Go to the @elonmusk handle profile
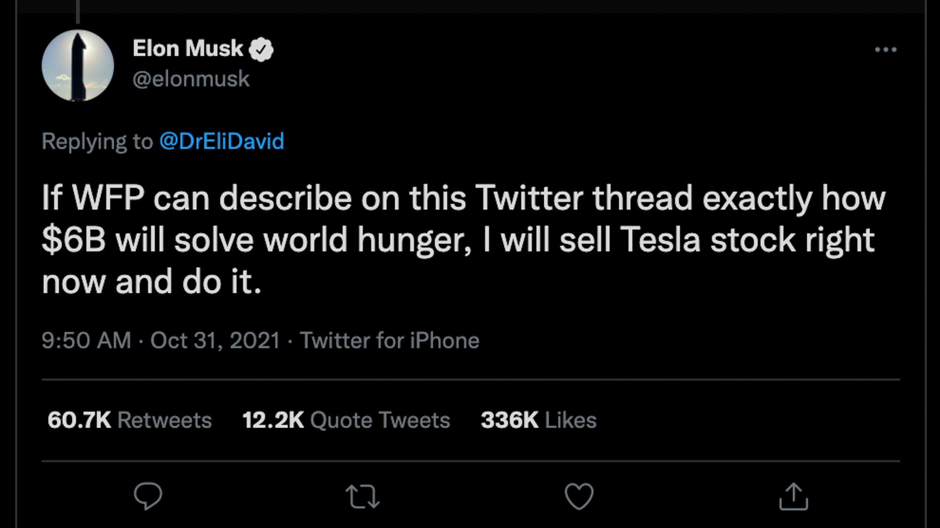The height and width of the screenshot is (528, 940). click(191, 79)
